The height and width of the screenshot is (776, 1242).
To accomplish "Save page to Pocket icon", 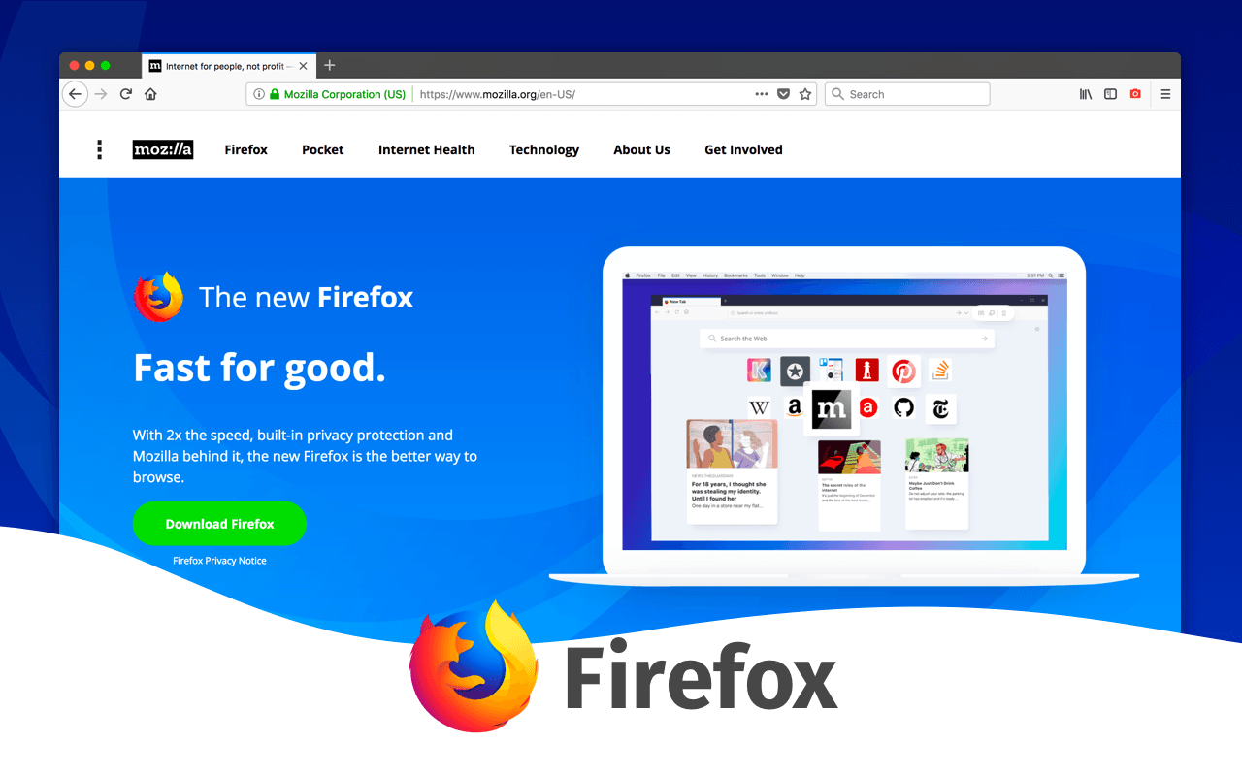I will pyautogui.click(x=784, y=94).
